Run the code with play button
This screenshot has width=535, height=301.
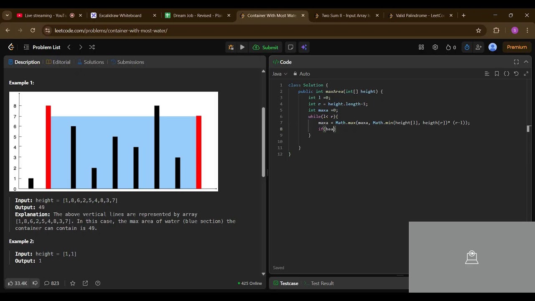(242, 47)
